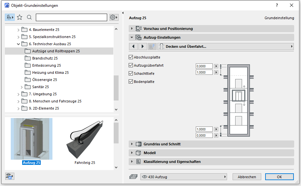Uncheck the Abschlussplatte checkbox

pyautogui.click(x=131, y=57)
